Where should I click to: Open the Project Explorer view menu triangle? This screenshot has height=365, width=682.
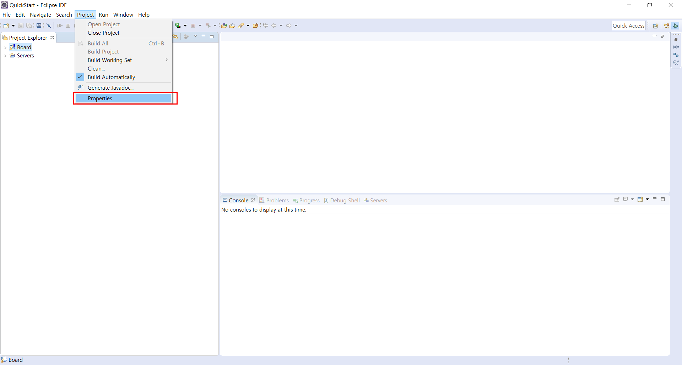click(195, 36)
